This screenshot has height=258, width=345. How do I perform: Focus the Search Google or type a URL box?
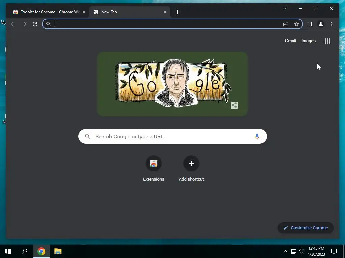172,136
